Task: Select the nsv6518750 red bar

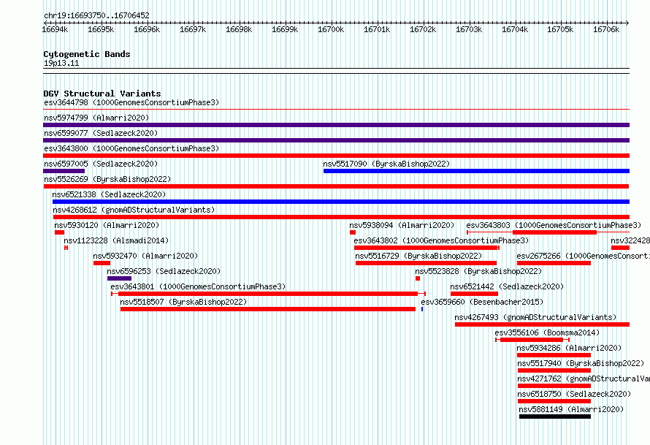Action: coord(554,401)
